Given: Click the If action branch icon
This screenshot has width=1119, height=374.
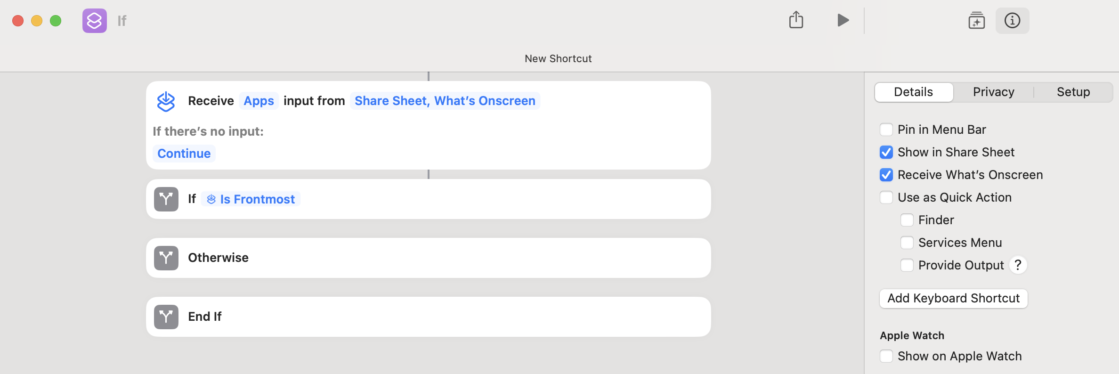Looking at the screenshot, I should coord(166,199).
